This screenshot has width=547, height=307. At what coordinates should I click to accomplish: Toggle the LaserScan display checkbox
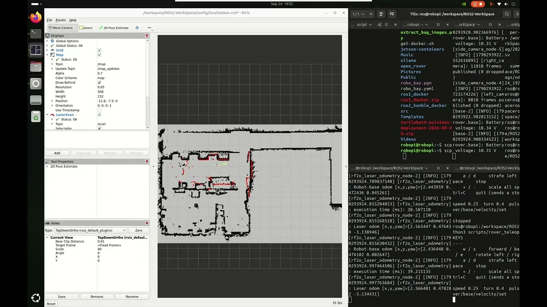coord(99,115)
